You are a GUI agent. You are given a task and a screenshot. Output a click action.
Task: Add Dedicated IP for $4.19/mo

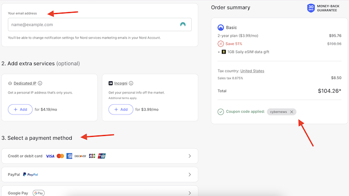coord(20,109)
